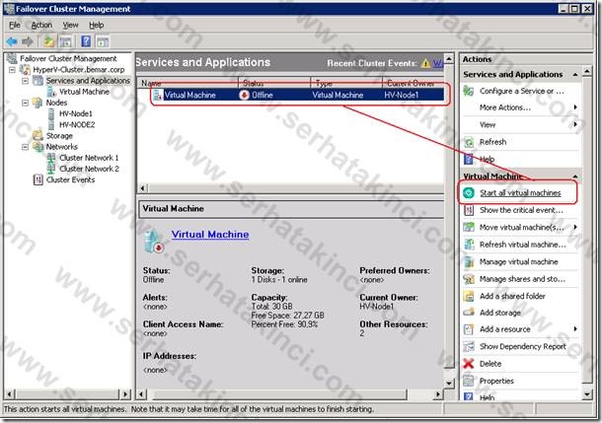Click the Back arrow toolbar icon
Screen dimensions: 602x423
[x=12, y=41]
